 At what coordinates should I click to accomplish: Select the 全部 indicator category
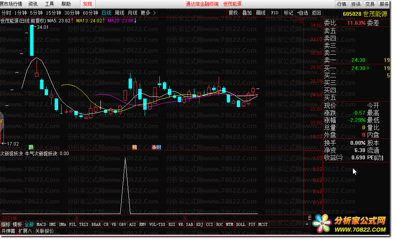coord(29,224)
